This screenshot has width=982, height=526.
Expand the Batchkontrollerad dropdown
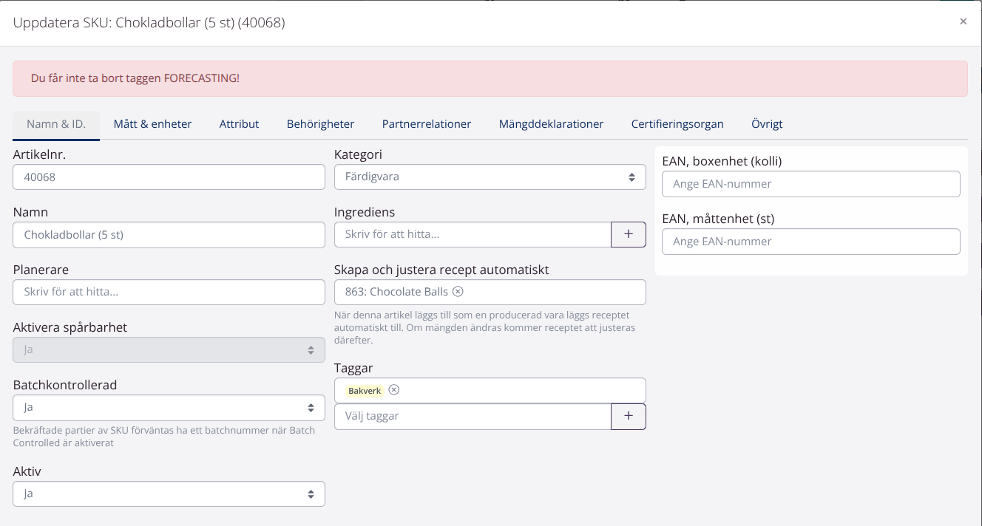(169, 407)
